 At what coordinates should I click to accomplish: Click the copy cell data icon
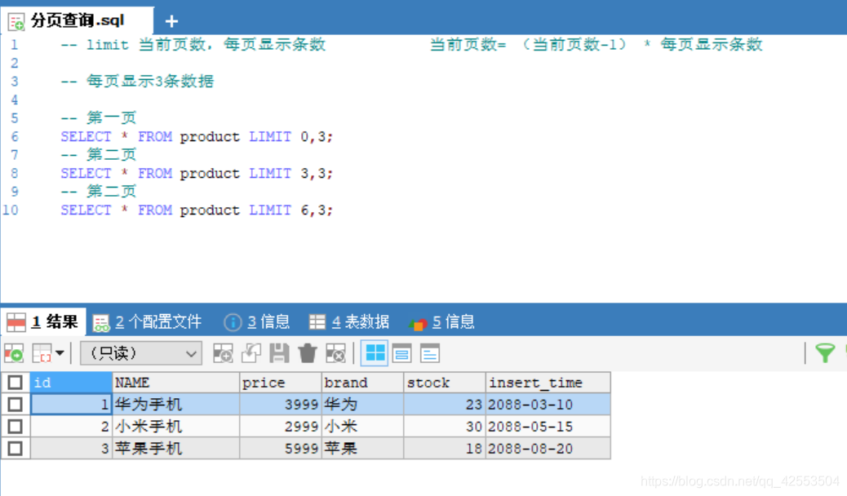click(42, 354)
